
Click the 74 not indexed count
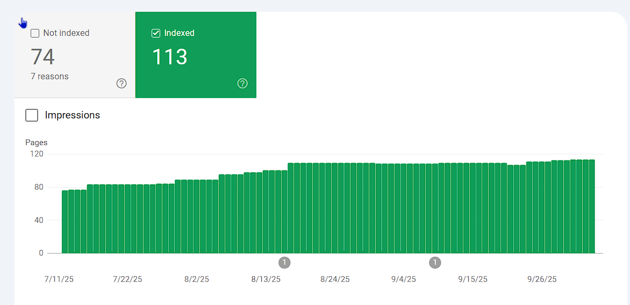[x=43, y=57]
